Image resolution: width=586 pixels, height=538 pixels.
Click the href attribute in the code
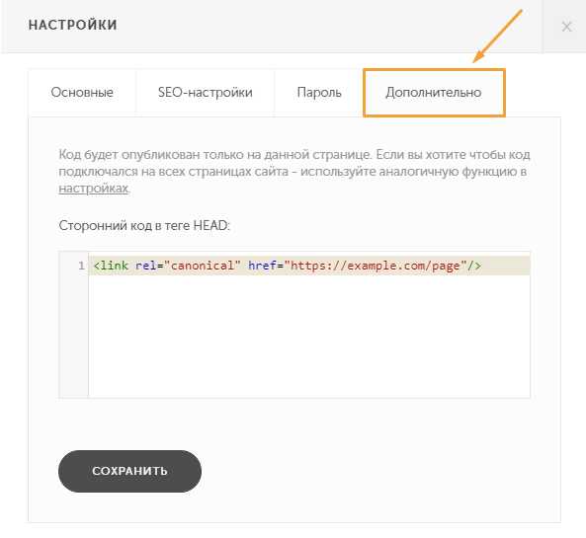point(262,266)
